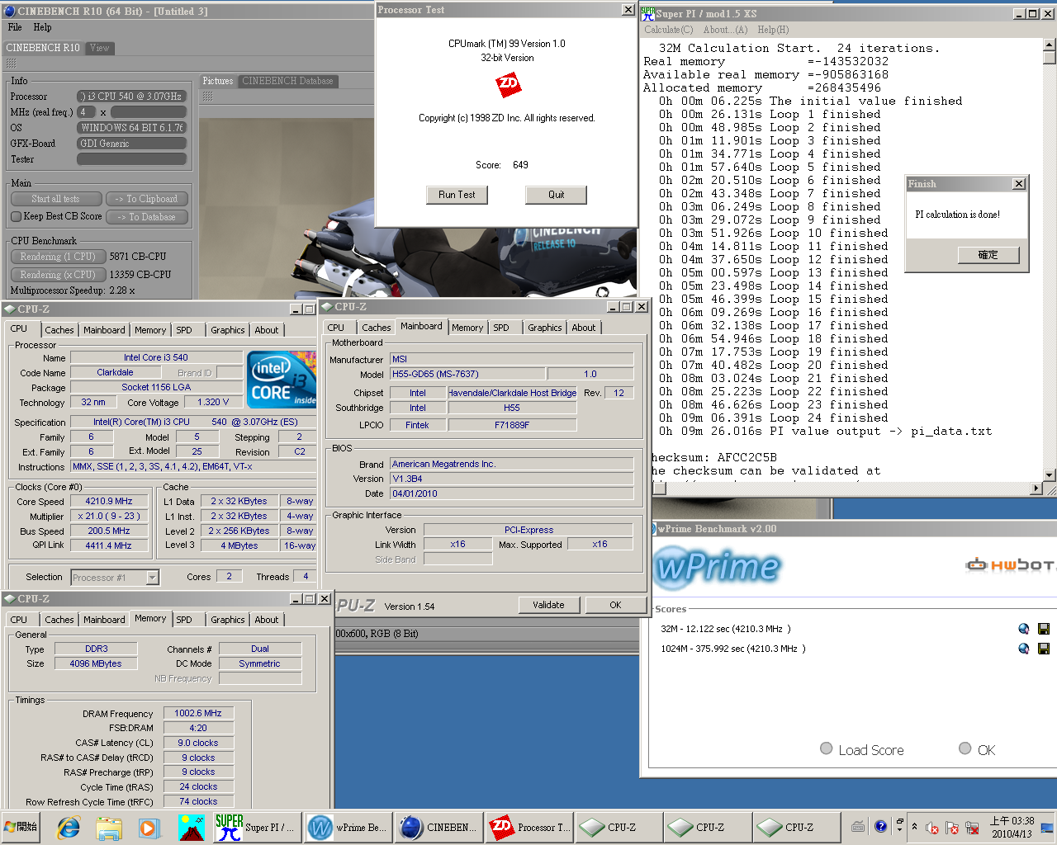Switch to Processor Test taskbar button
1057x845 pixels.
tap(529, 827)
